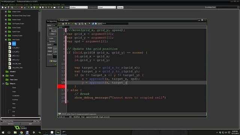Toggle Whole Word Only checkbox
The height and width of the screenshot is (135, 240).
[x=2, y=121]
